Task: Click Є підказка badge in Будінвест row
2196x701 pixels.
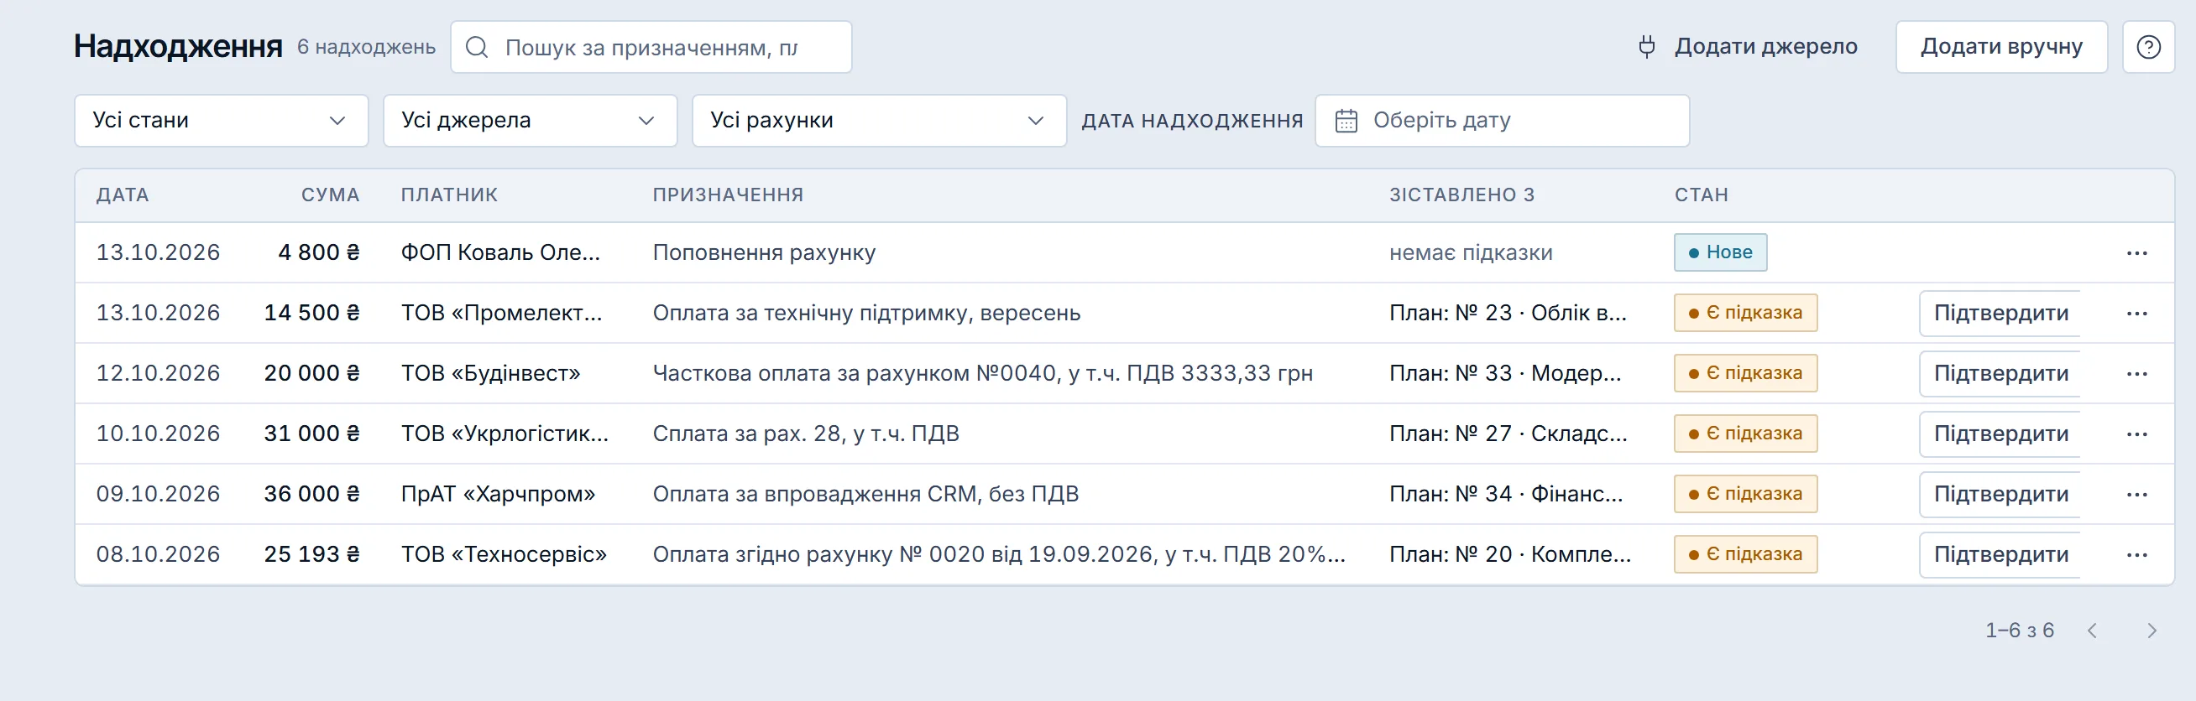Action: 1745,374
